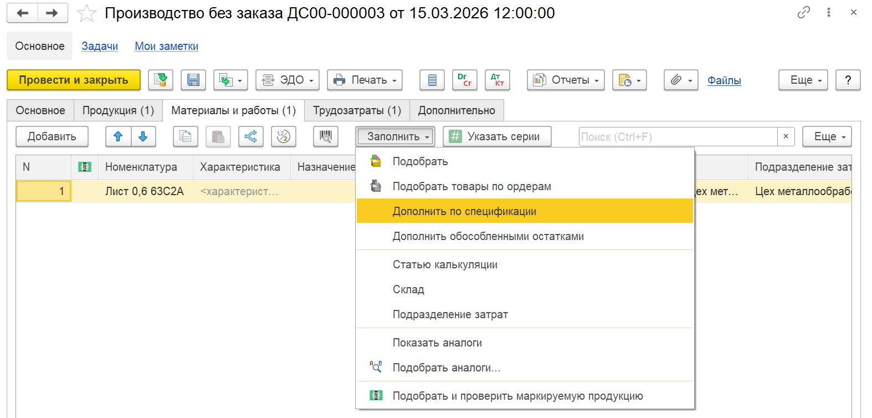Open the ЭДО dropdown
Viewport: 872px width, 418px height.
287,80
